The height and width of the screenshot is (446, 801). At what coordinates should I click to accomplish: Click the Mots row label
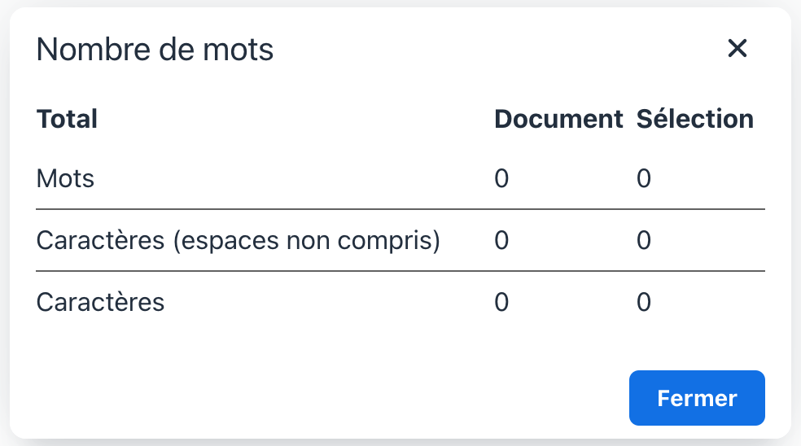point(65,178)
